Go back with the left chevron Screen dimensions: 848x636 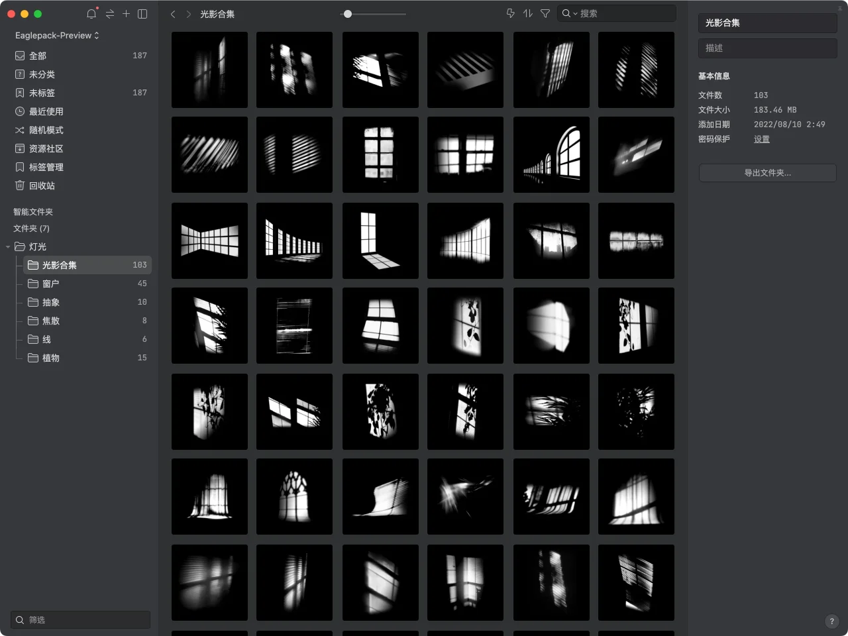click(173, 14)
